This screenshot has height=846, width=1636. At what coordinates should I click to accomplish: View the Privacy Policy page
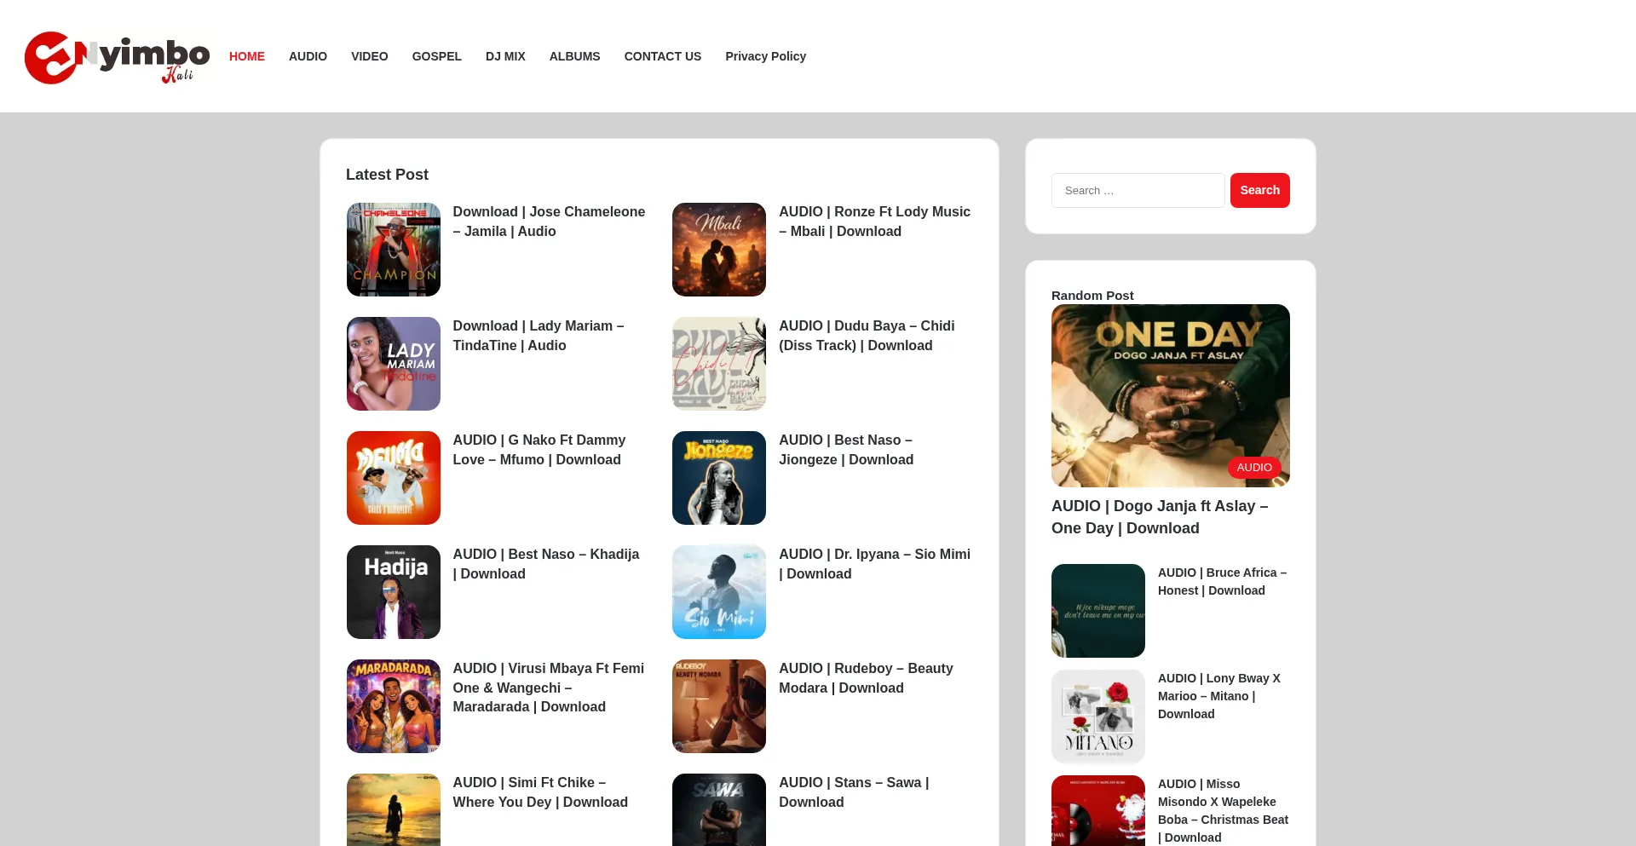[x=766, y=56]
